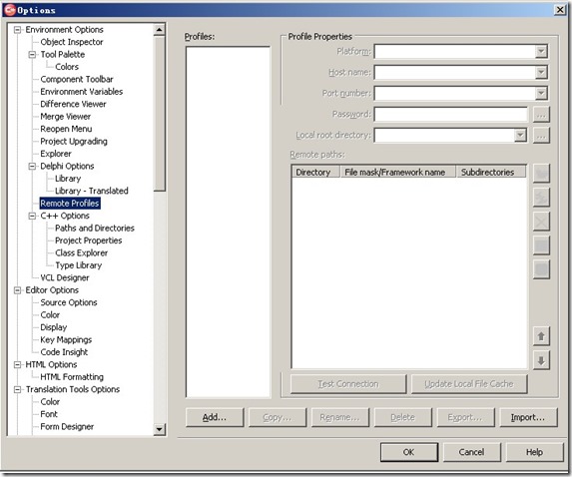Image resolution: width=572 pixels, height=477 pixels.
Task: Move remote path up with arrow button
Action: 541,336
